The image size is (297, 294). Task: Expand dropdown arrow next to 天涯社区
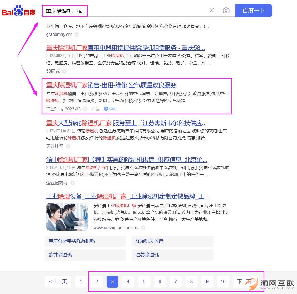tap(68, 146)
